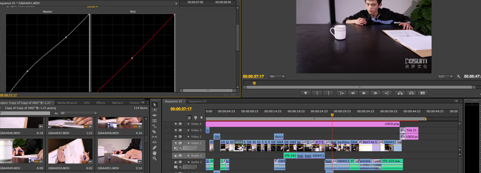Collapse the Audio 2 track
The height and width of the screenshot is (173, 481).
click(189, 162)
